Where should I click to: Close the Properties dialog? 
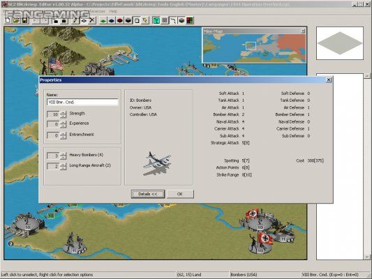click(x=329, y=80)
